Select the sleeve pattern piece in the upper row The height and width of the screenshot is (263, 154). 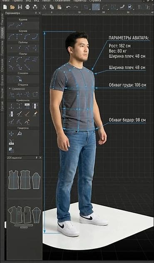tap(36, 181)
